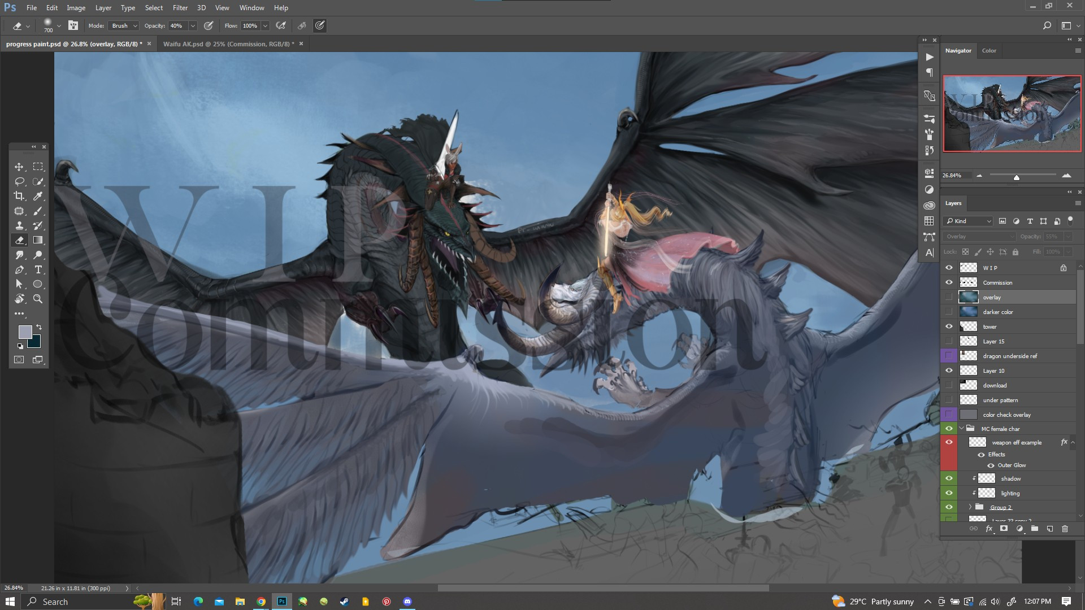Click the delete layer trash icon

[1065, 529]
